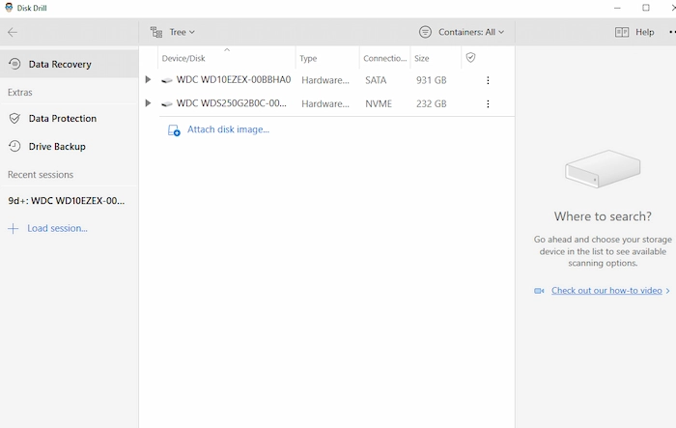Click the Data Recovery disk icon
The width and height of the screenshot is (676, 428).
14,64
